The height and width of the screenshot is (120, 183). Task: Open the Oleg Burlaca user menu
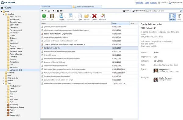pos(175,2)
